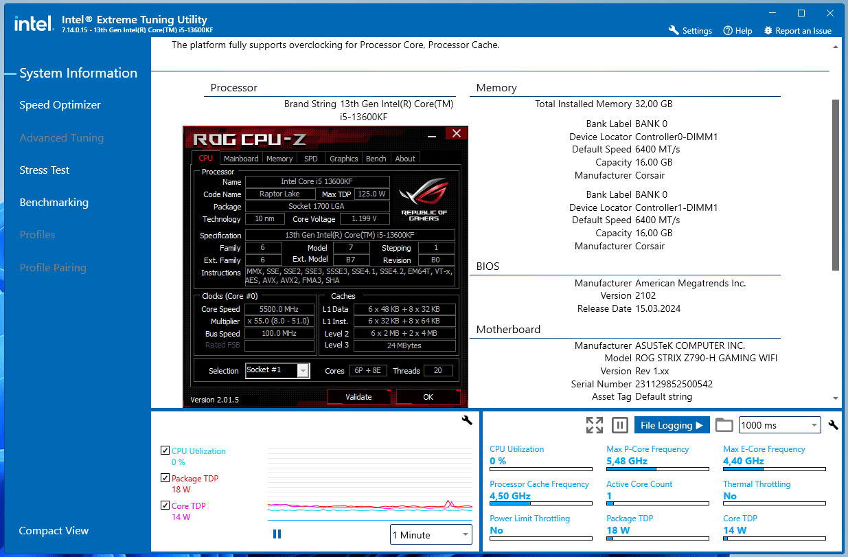Open Benchmarking in sidebar
The image size is (848, 557).
54,203
